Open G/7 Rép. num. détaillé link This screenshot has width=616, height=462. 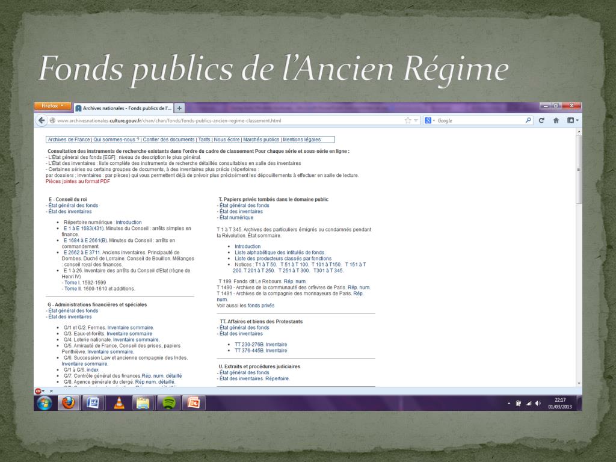tap(161, 376)
